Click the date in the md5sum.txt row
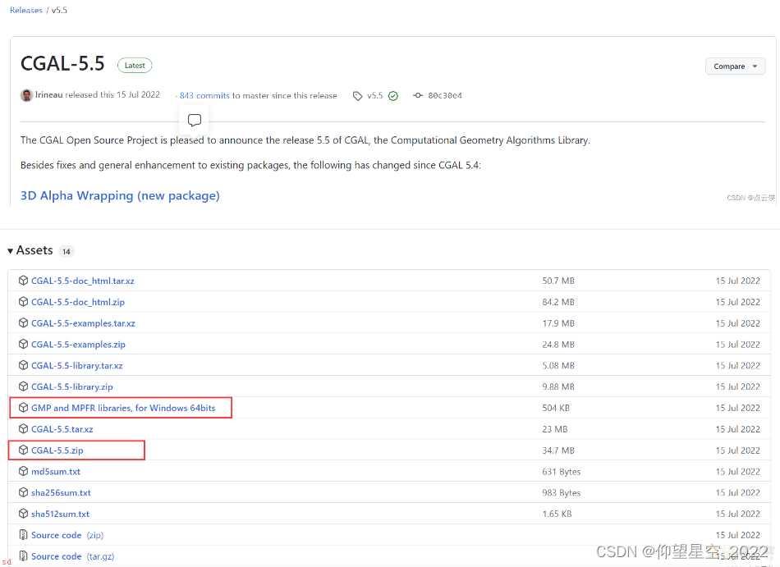780x567 pixels. point(738,472)
